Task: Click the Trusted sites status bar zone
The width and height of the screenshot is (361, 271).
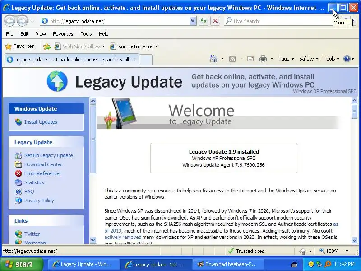Action: [x=246, y=251]
